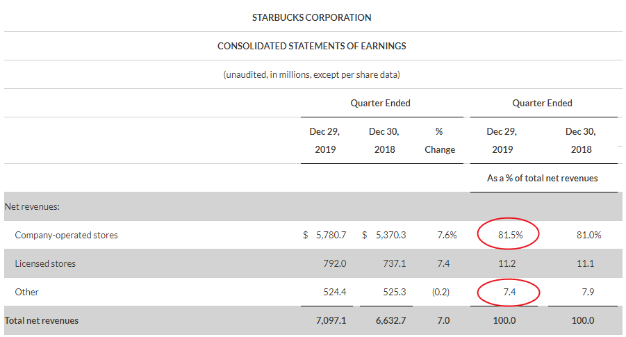
Task: Click the Consolidated Statements of Earnings heading
Action: 311,46
